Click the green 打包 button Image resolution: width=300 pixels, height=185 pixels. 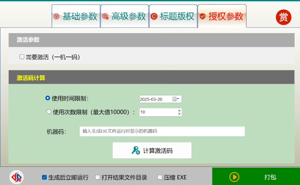point(256,177)
